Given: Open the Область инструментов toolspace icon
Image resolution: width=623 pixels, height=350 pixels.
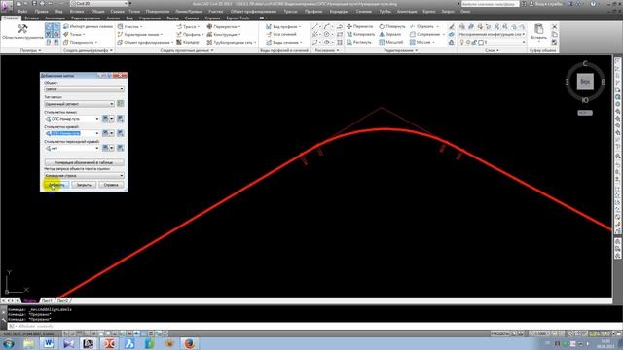Looking at the screenshot, I should tap(22, 32).
